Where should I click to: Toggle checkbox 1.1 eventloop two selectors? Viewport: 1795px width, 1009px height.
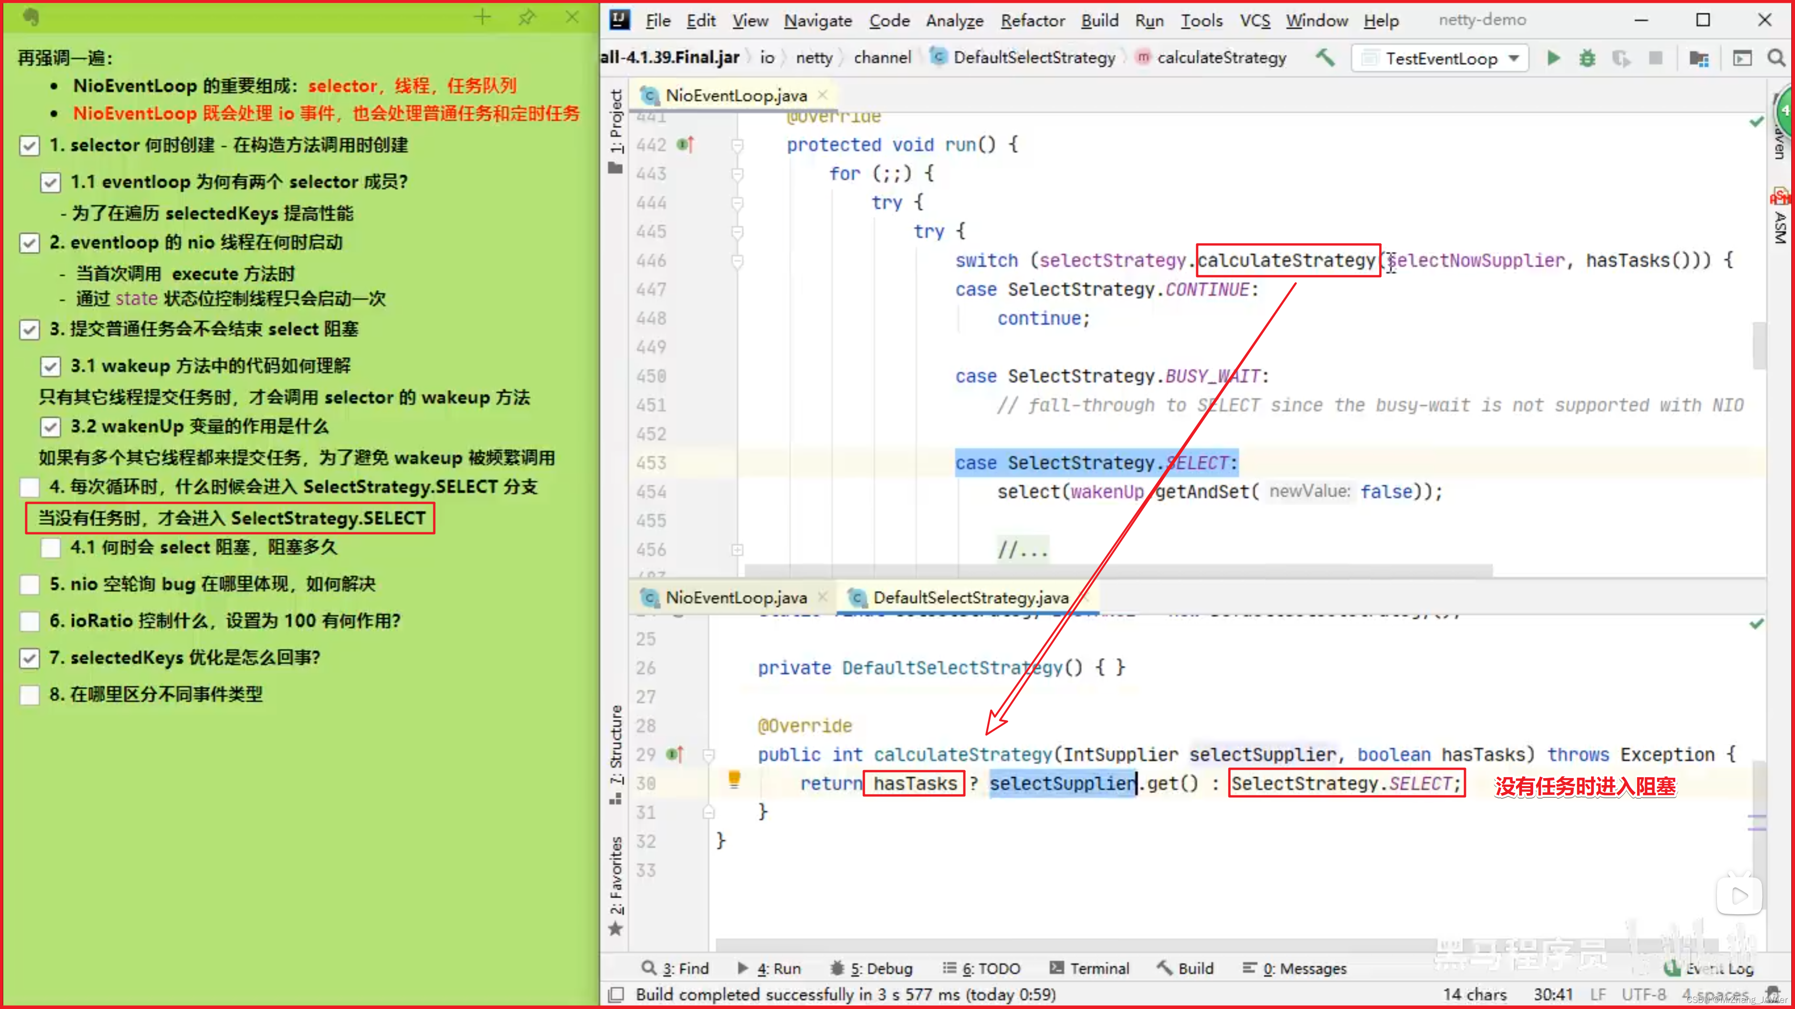pyautogui.click(x=50, y=183)
